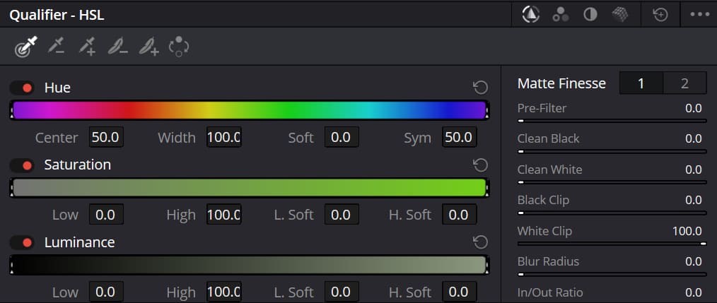
Task: Click the Hue Center value field
Action: [x=105, y=138]
